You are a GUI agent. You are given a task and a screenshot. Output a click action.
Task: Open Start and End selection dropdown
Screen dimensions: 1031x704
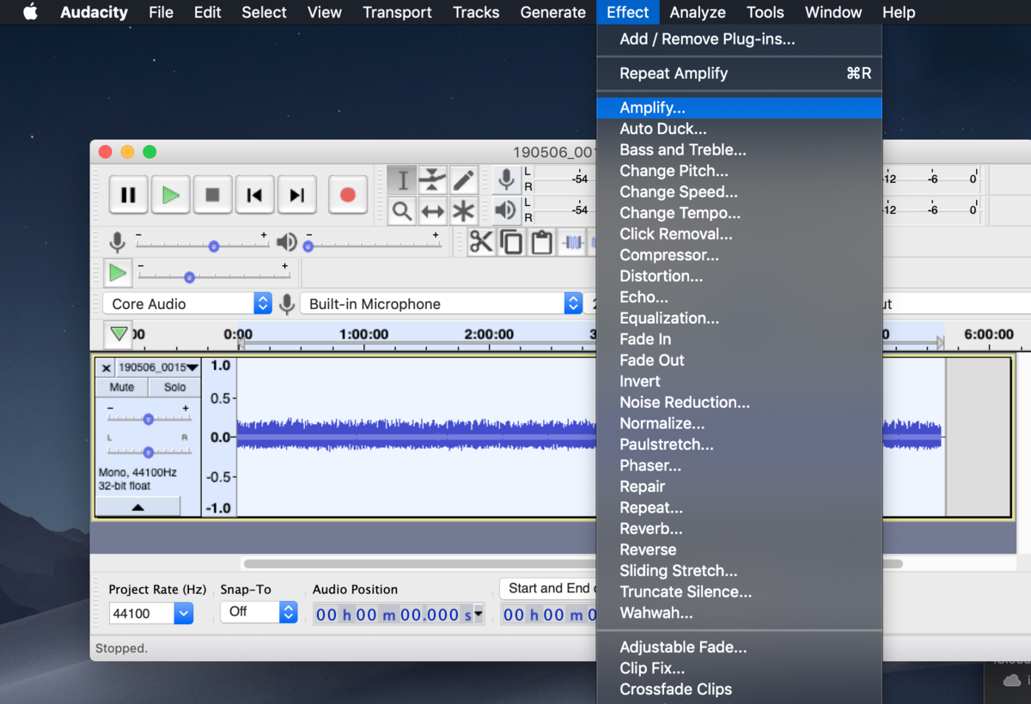(x=548, y=588)
